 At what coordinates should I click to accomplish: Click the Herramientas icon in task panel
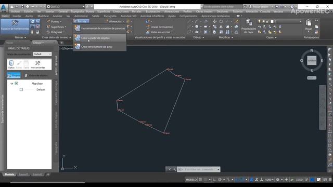38,64
